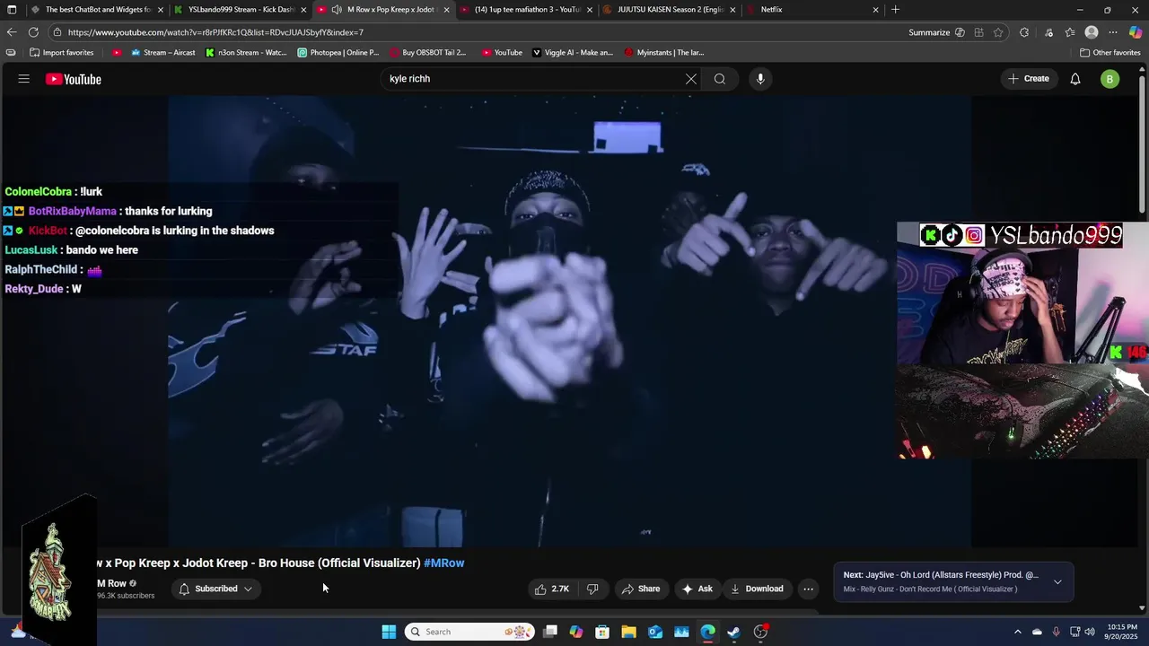Switch to 1up tee mafiathon 3 tab
Viewport: 1149px width, 646px height.
(x=526, y=10)
